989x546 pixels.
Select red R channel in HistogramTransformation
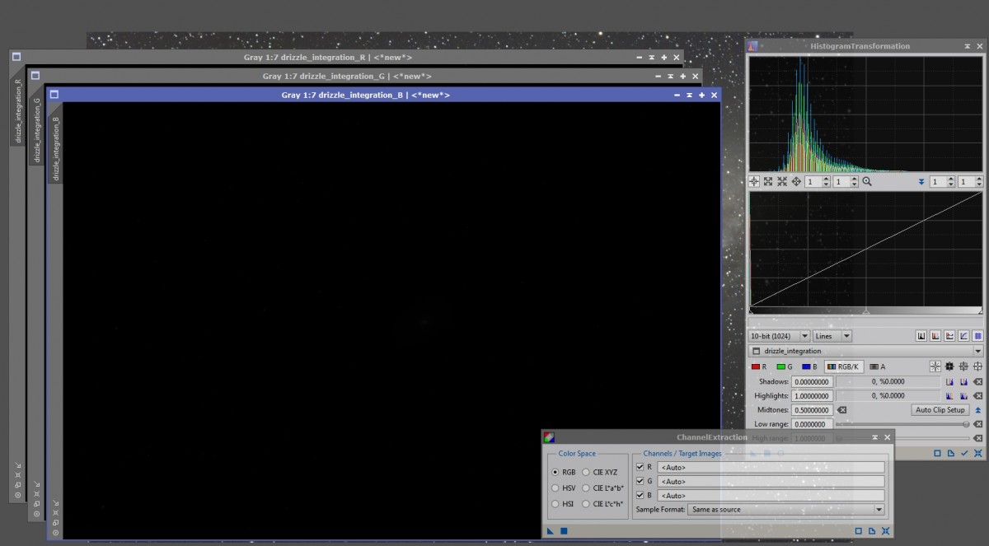(759, 366)
